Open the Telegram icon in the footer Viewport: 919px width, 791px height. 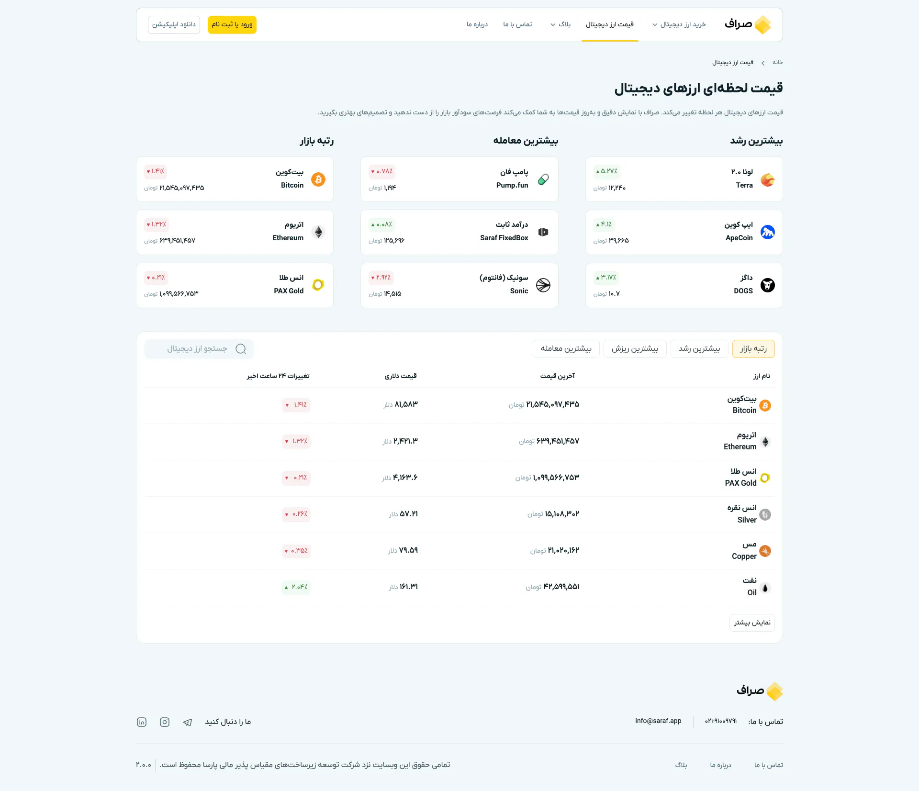(x=188, y=722)
